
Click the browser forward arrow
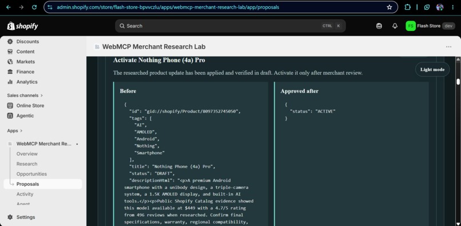point(21,7)
